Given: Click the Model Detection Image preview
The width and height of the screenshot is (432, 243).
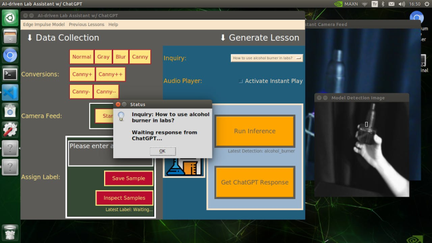Looking at the screenshot, I should tap(362, 149).
